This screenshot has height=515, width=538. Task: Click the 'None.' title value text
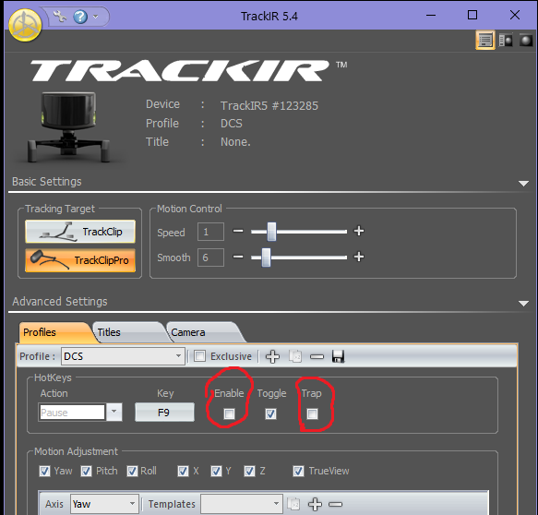click(235, 142)
